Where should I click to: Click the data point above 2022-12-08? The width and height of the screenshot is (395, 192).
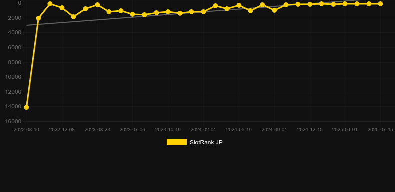pyautogui.click(x=62, y=8)
